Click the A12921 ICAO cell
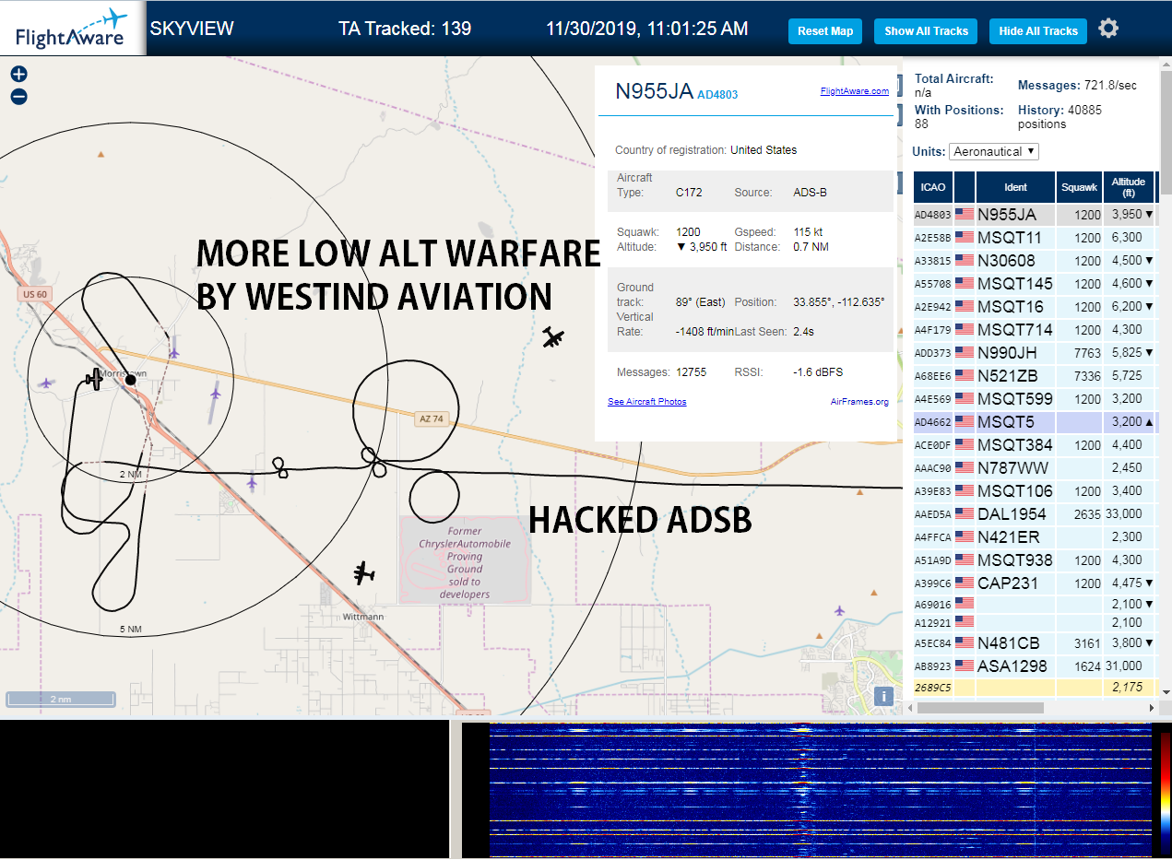Screen dimensions: 1172x860 coord(933,622)
